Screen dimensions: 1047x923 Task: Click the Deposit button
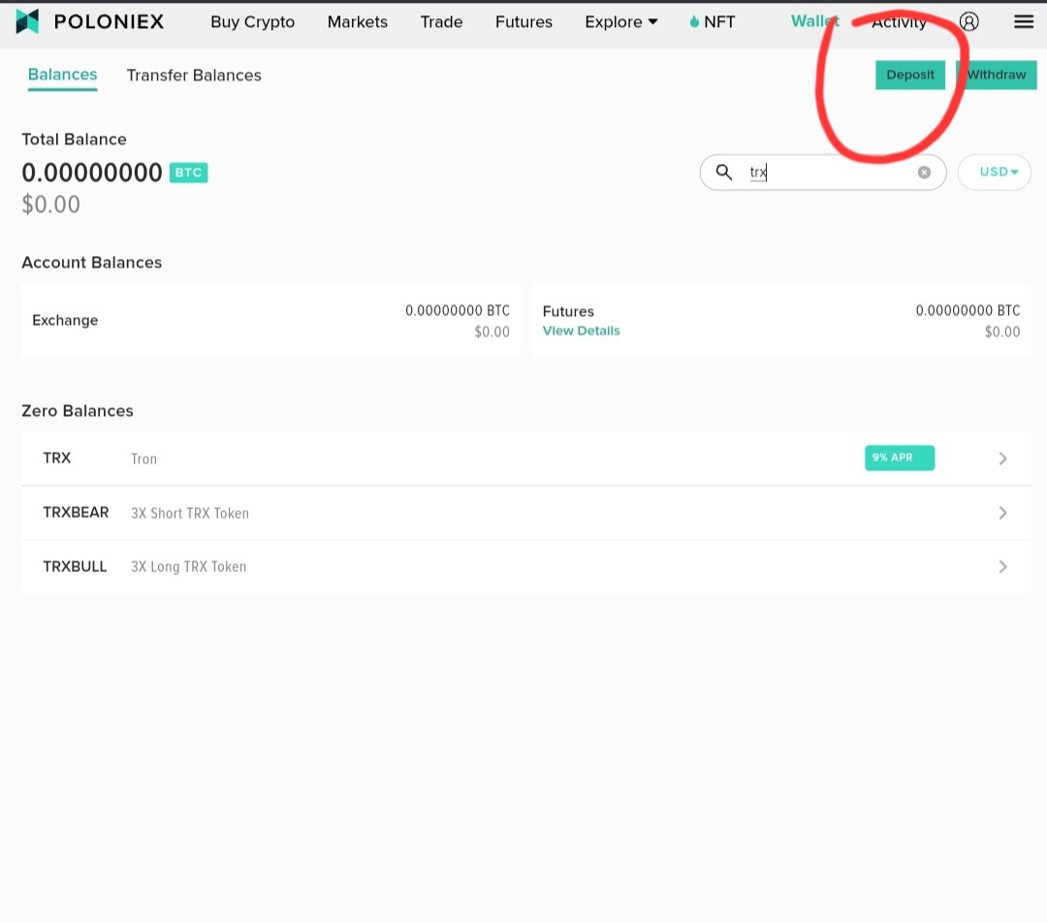tap(910, 75)
